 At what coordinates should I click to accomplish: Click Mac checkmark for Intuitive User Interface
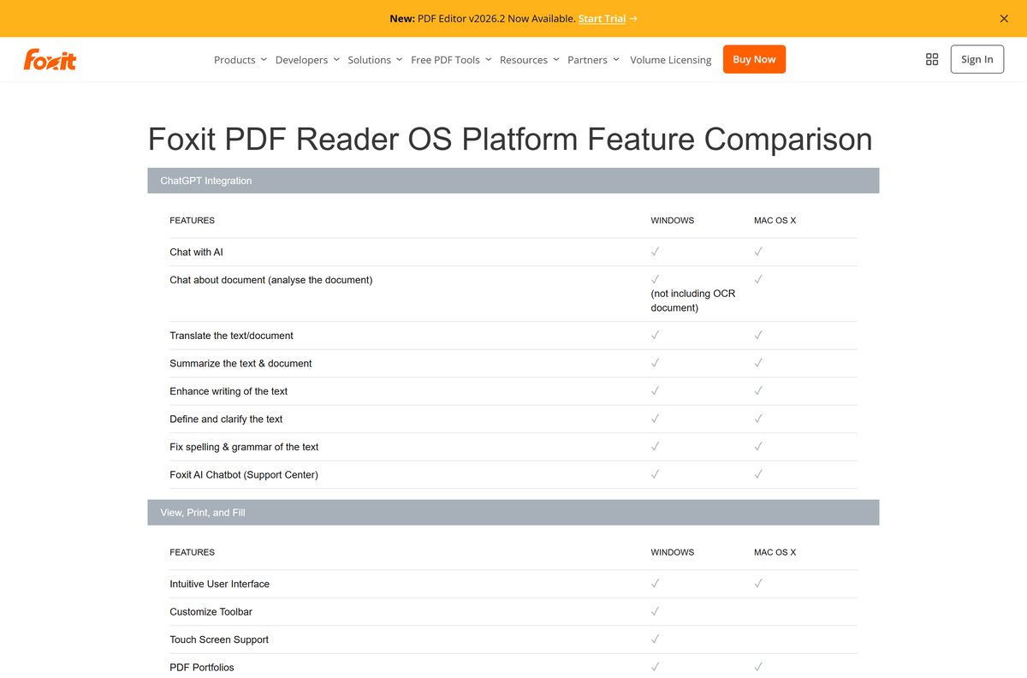coord(758,584)
